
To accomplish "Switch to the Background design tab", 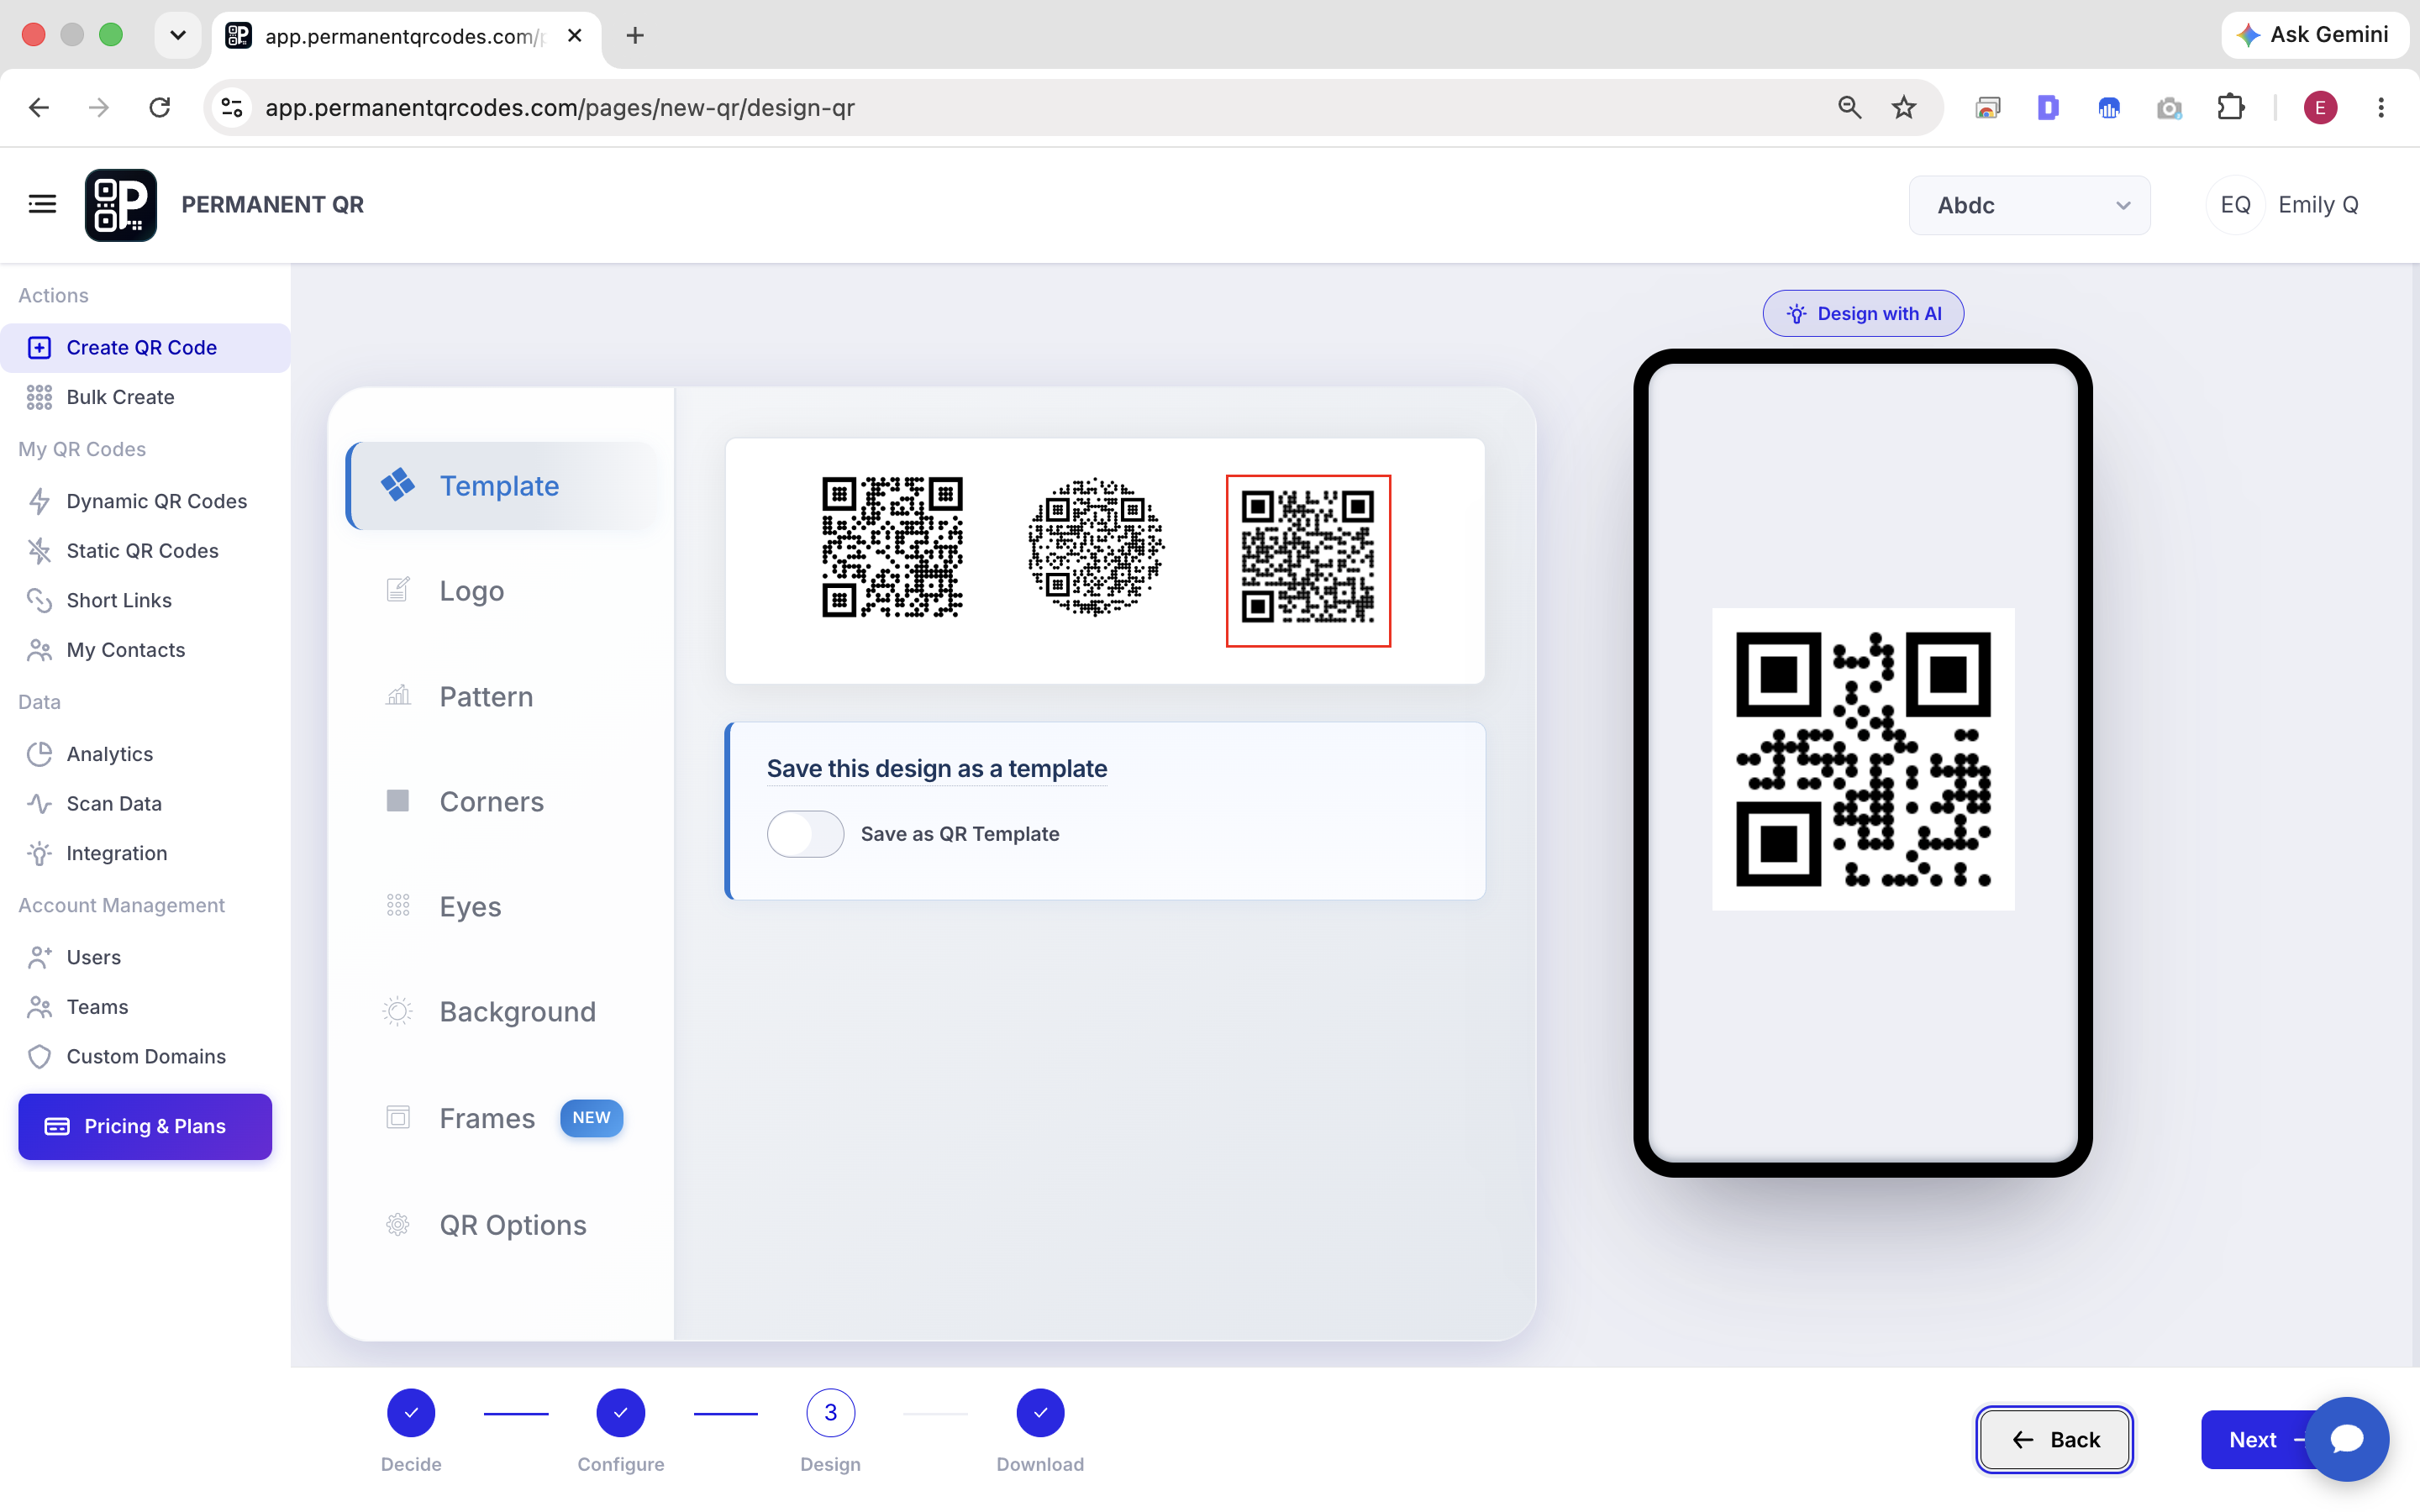I will [503, 1012].
